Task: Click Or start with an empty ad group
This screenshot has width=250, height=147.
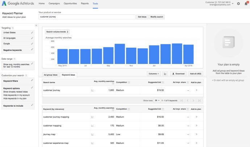Action: (228, 81)
